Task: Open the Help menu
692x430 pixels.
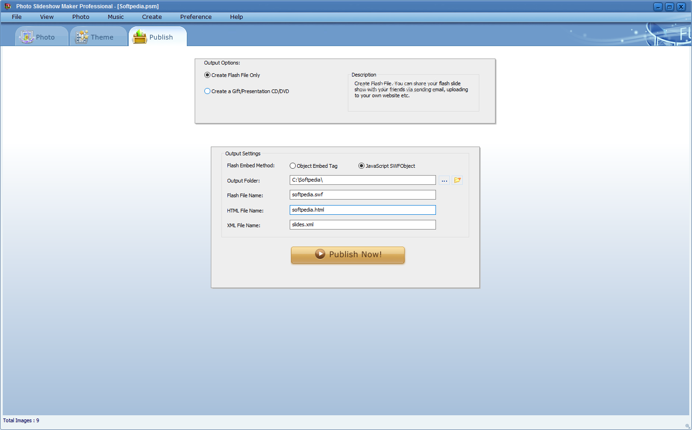Action: [236, 17]
